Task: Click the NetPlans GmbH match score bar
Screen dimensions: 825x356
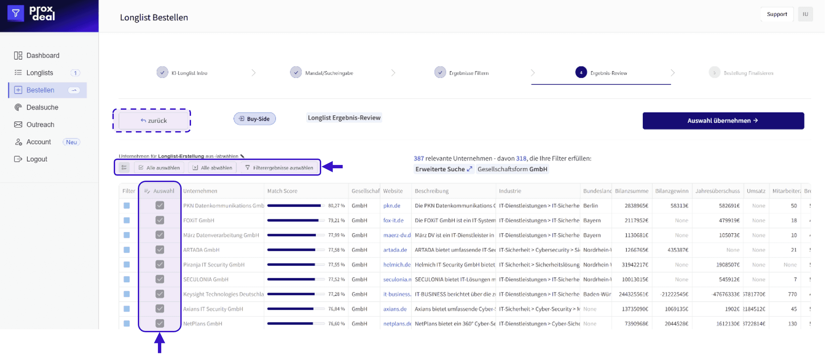Action: 296,324
